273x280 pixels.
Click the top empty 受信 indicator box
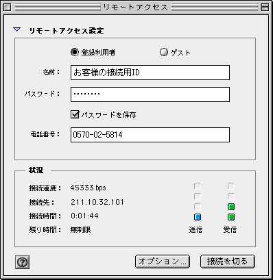[x=231, y=186]
